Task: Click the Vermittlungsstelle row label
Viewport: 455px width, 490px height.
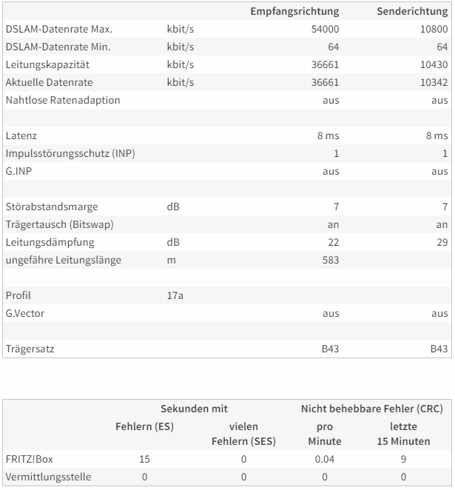Action: tap(48, 477)
